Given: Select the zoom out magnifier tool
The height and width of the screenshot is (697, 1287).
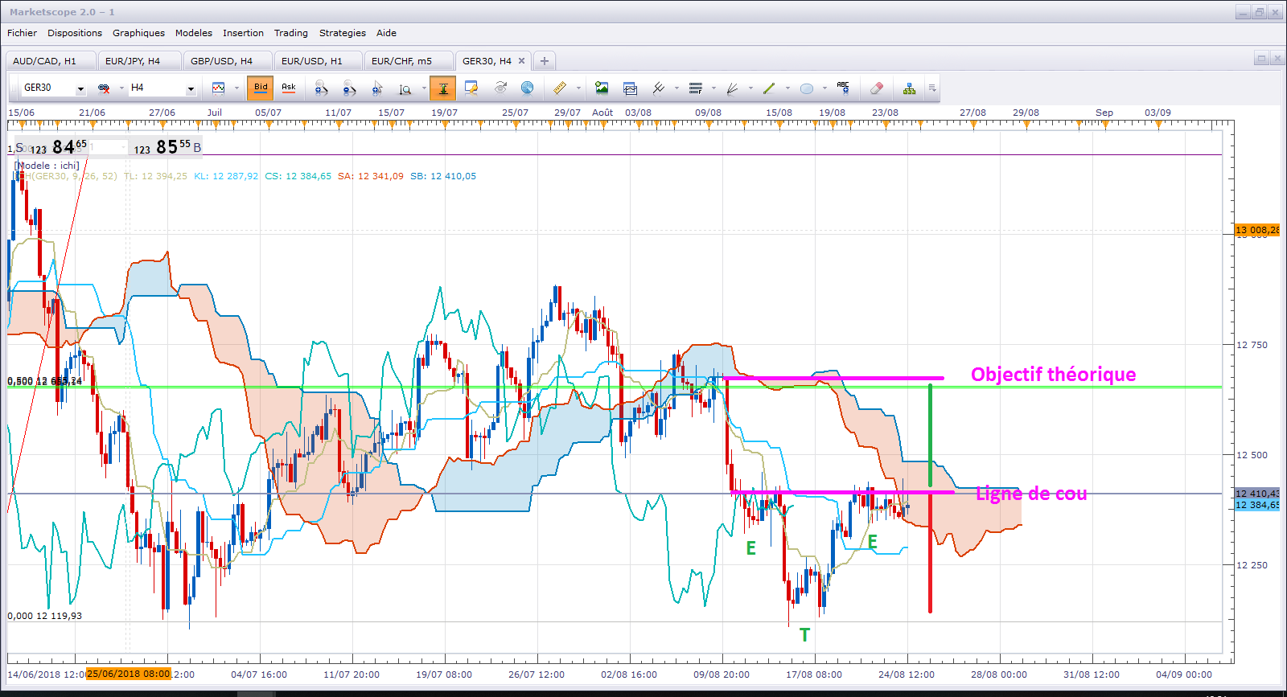Looking at the screenshot, I should 349,88.
